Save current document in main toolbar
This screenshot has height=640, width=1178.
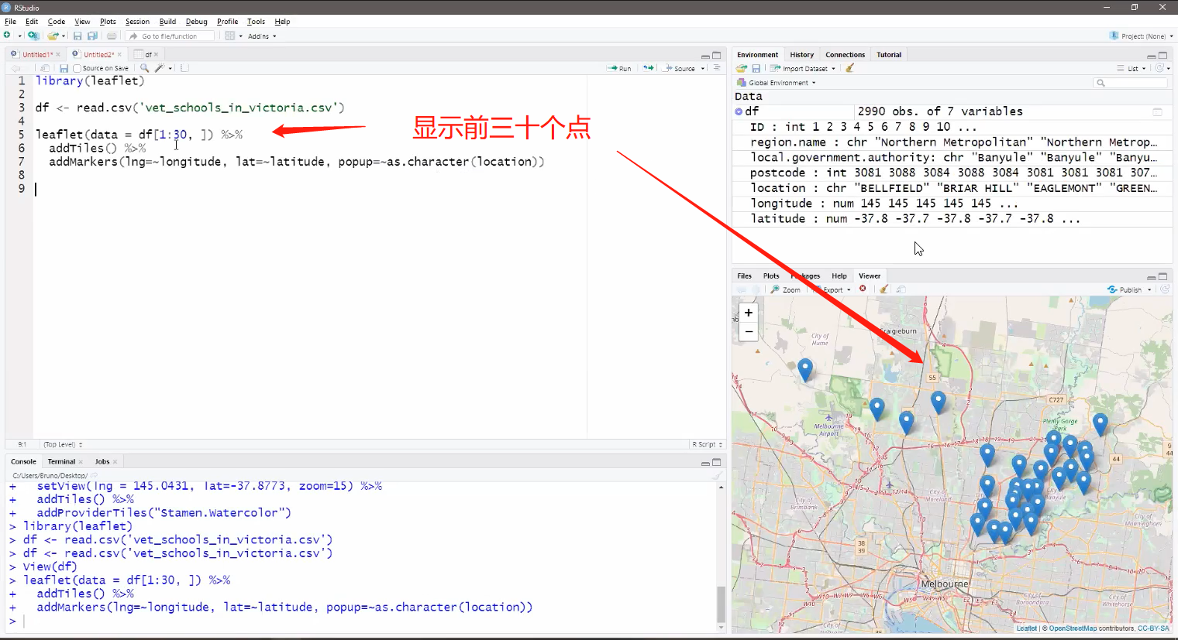(x=77, y=36)
